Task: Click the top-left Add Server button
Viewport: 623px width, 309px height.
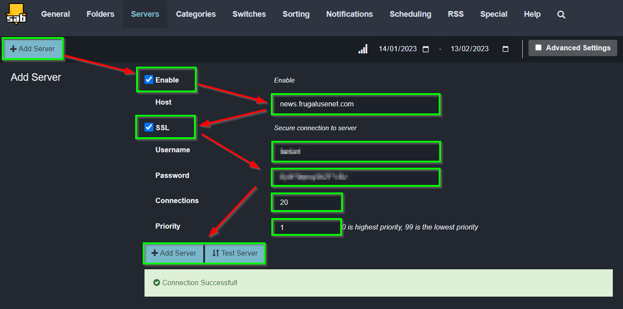Action: [x=33, y=49]
